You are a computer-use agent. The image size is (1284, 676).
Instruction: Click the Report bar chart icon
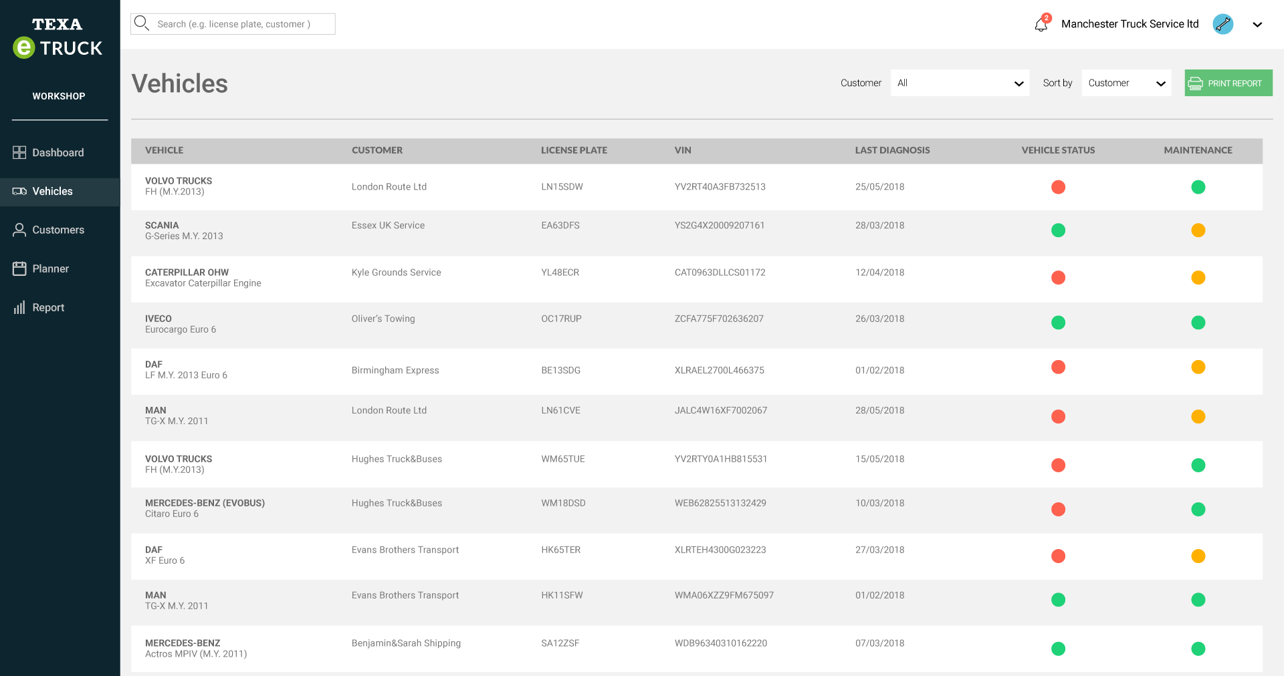click(x=19, y=307)
